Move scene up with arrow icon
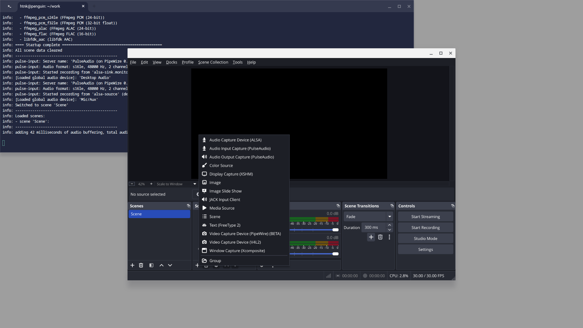 (x=162, y=265)
